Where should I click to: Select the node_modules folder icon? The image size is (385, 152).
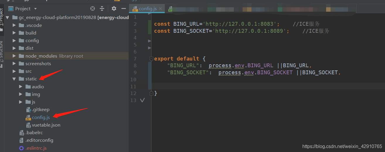point(21,56)
